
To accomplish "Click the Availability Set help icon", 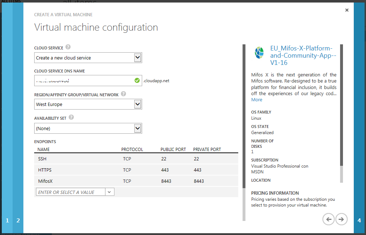I will pos(71,117).
